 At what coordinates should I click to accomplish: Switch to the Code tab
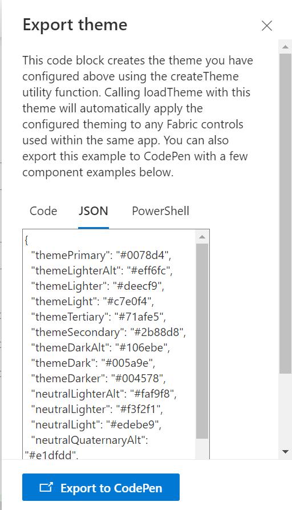pyautogui.click(x=43, y=211)
